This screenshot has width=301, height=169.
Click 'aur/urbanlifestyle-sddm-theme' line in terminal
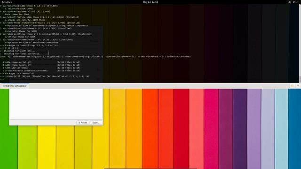click(40, 17)
